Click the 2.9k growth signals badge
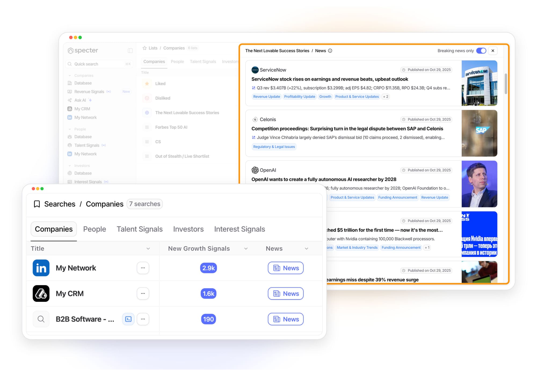The width and height of the screenshot is (537, 370). pyautogui.click(x=208, y=268)
